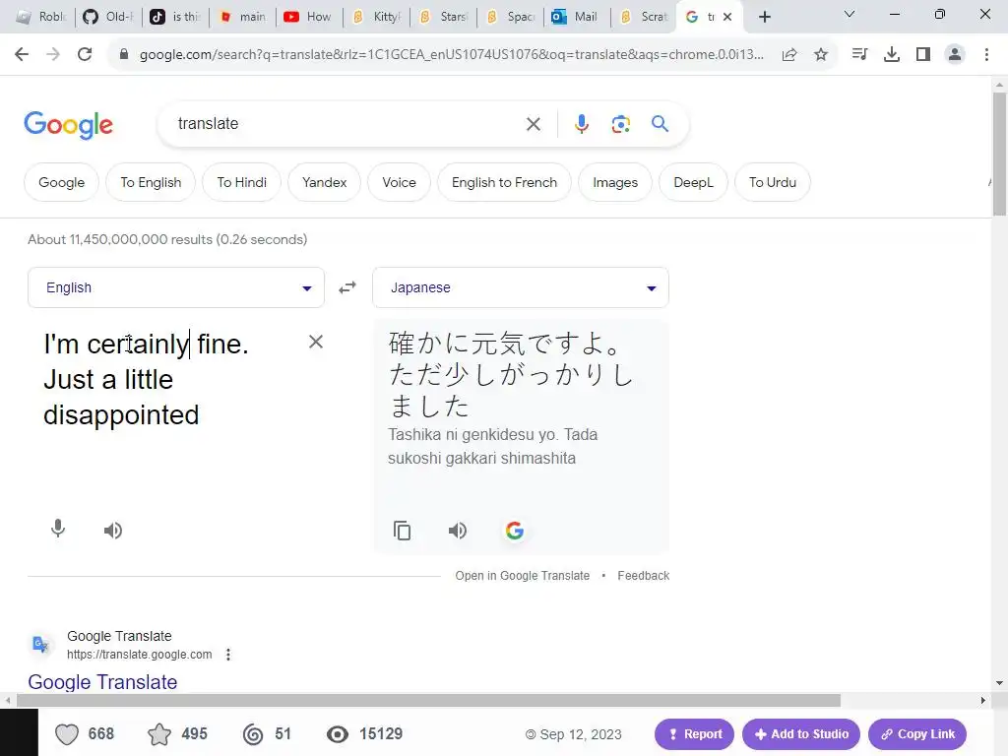Click the horizontal scrollbar thumb

click(429, 700)
